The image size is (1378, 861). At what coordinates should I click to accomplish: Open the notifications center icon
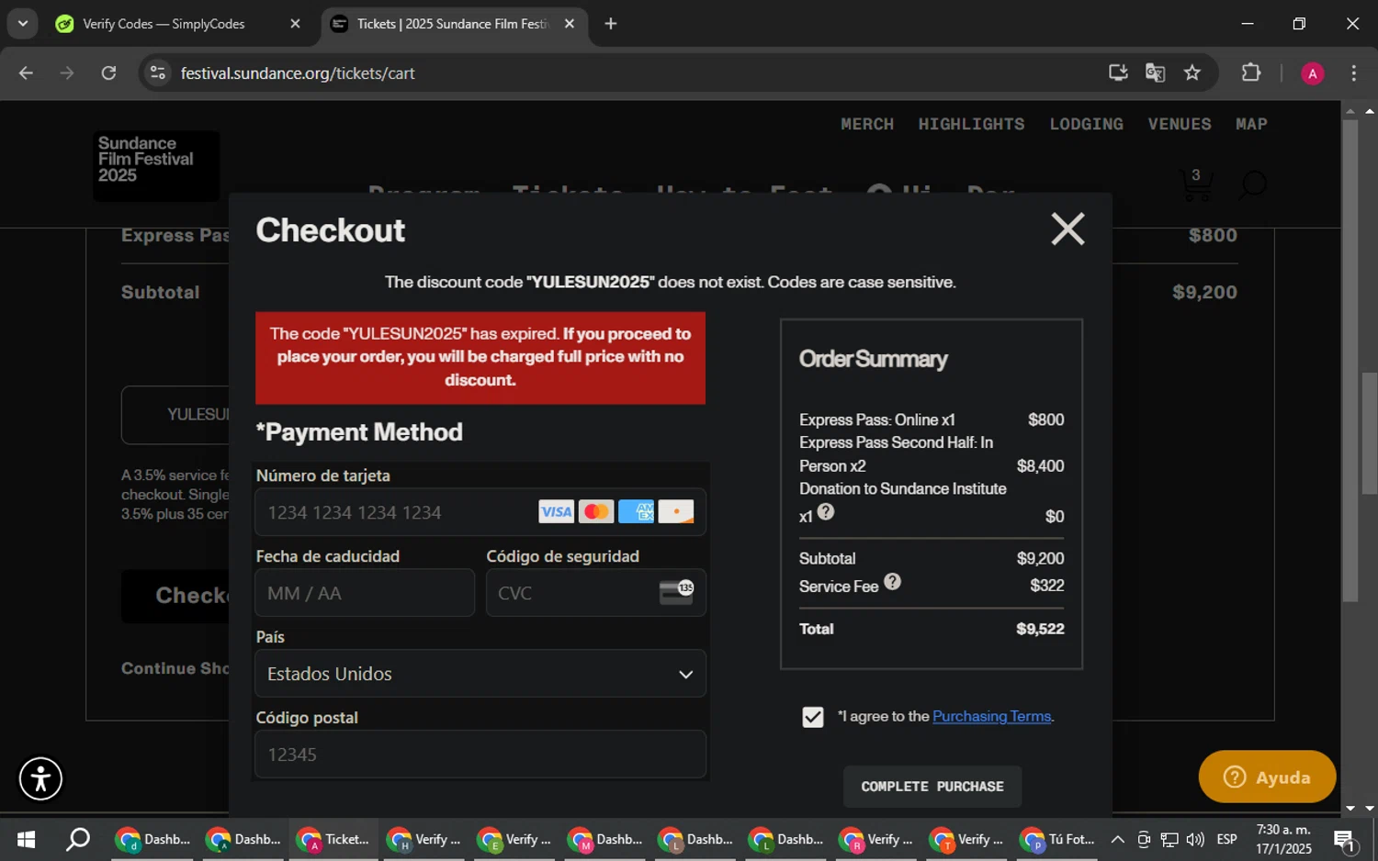[1344, 839]
